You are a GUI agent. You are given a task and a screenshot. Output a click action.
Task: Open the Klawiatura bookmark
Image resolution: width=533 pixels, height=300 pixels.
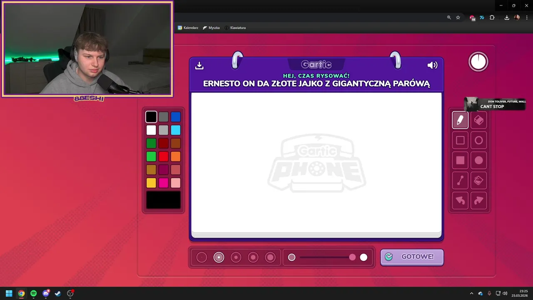point(235,28)
